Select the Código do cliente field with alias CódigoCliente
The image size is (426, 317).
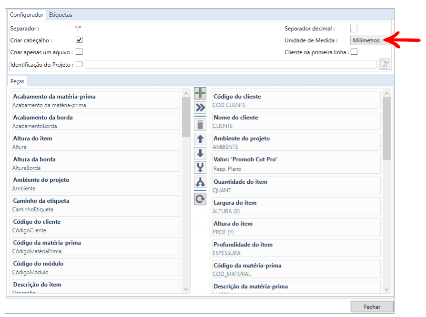point(96,226)
